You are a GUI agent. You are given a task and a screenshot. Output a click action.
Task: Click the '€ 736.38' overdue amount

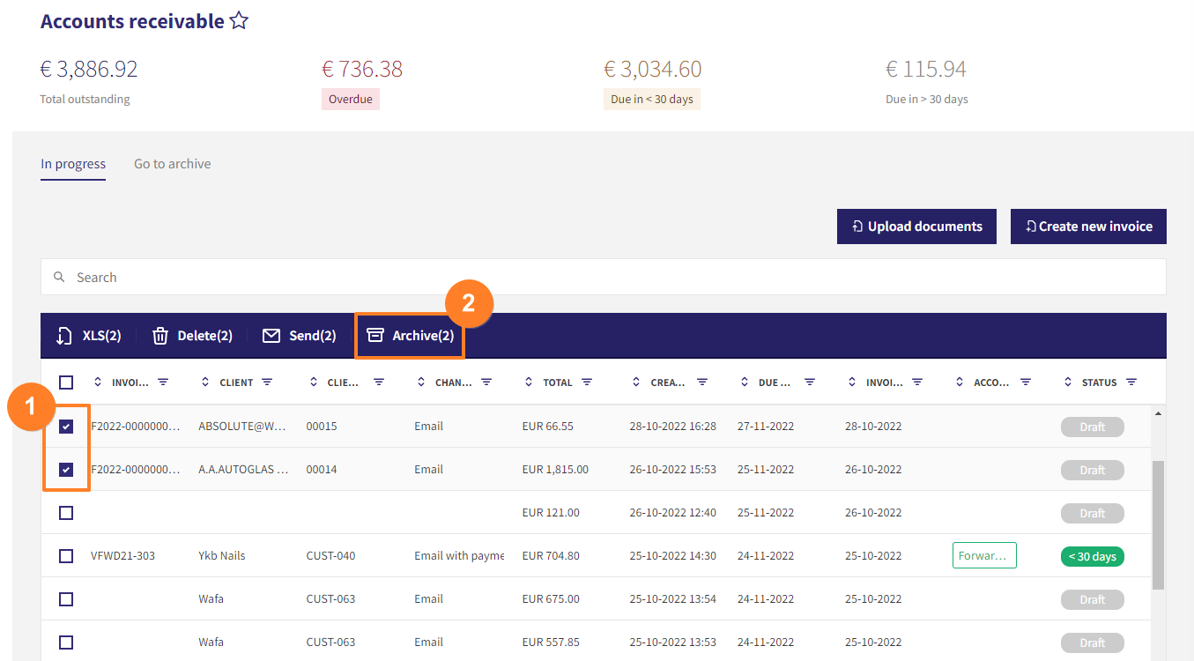(362, 69)
